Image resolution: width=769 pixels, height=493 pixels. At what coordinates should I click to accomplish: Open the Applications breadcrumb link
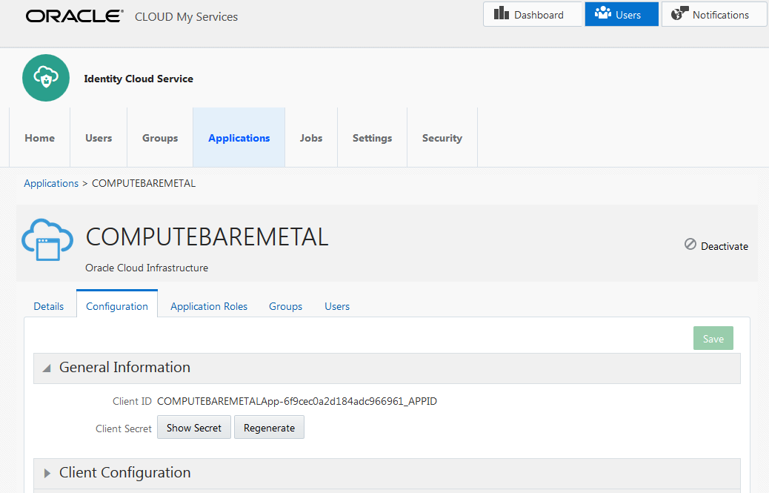(50, 183)
